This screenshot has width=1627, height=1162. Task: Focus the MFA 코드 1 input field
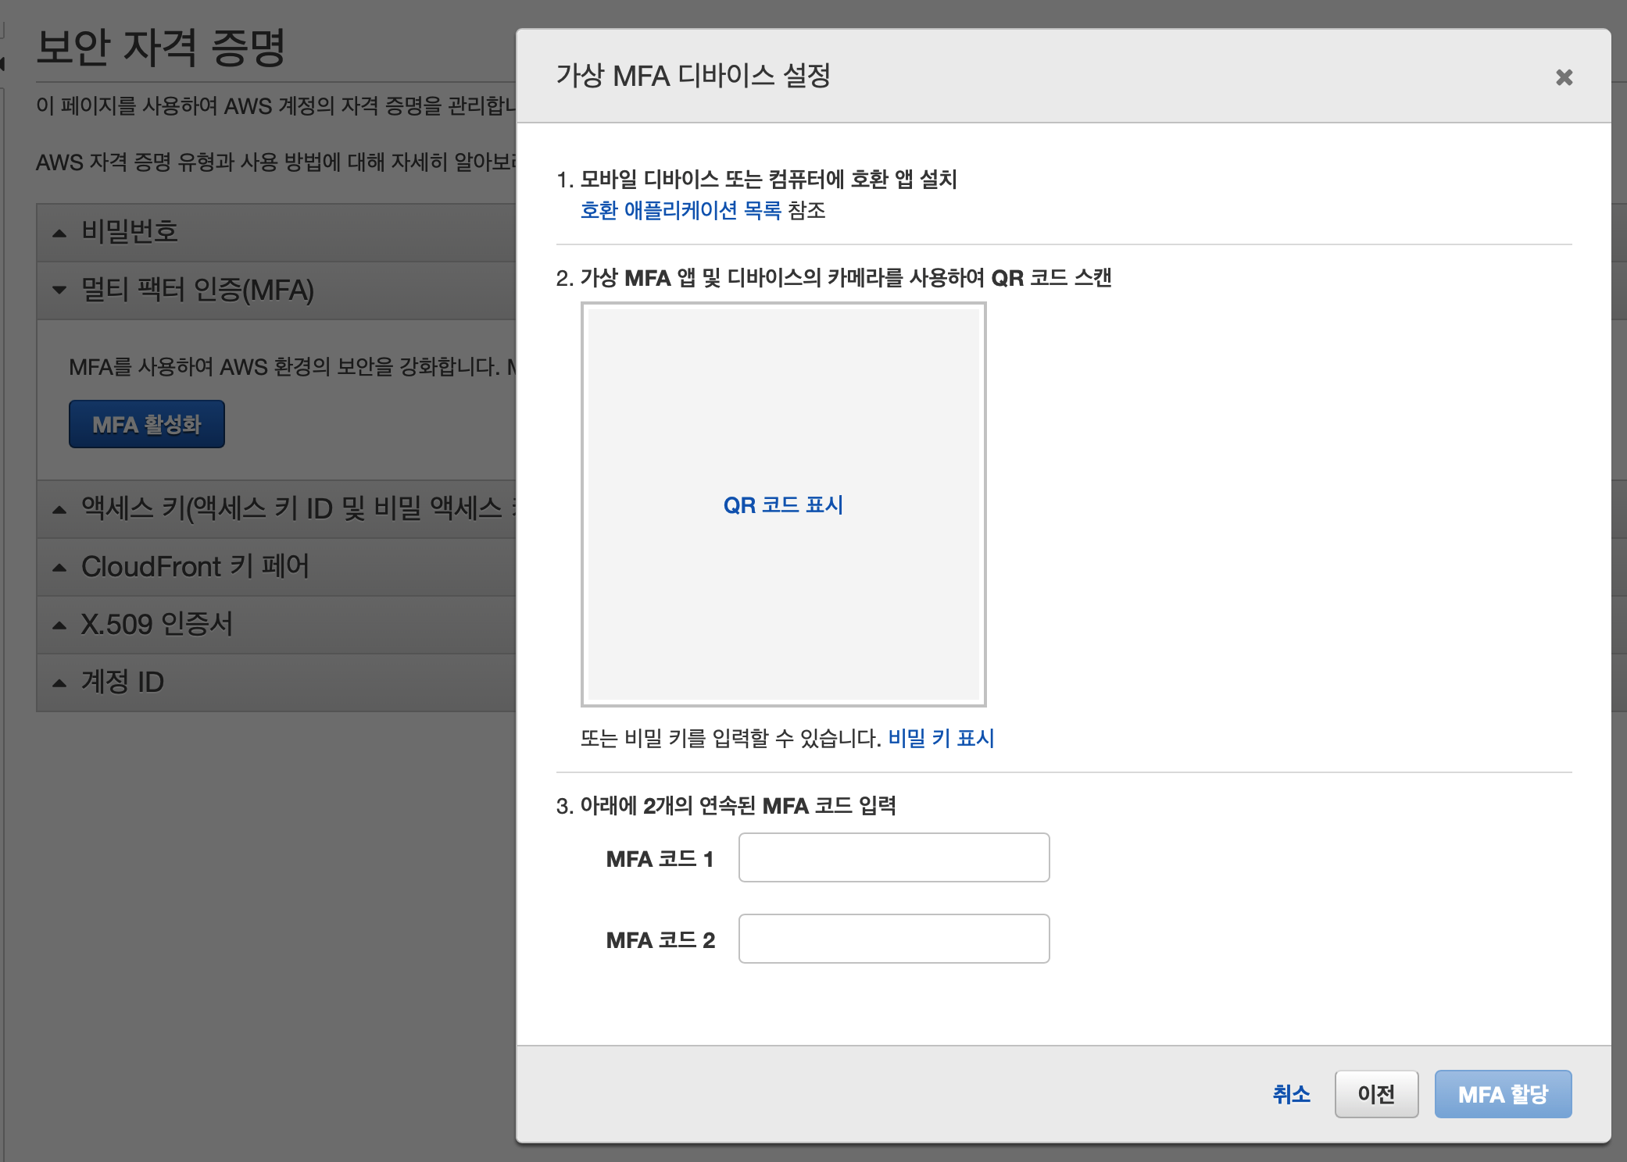pyautogui.click(x=893, y=857)
